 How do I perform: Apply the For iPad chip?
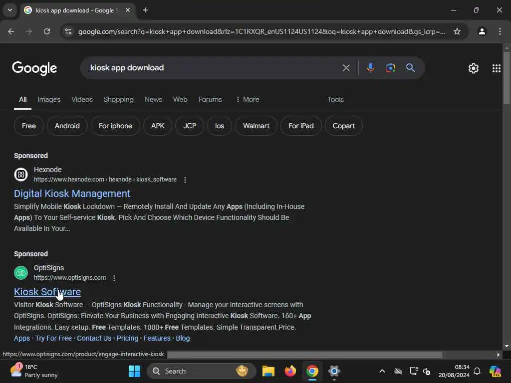[301, 126]
